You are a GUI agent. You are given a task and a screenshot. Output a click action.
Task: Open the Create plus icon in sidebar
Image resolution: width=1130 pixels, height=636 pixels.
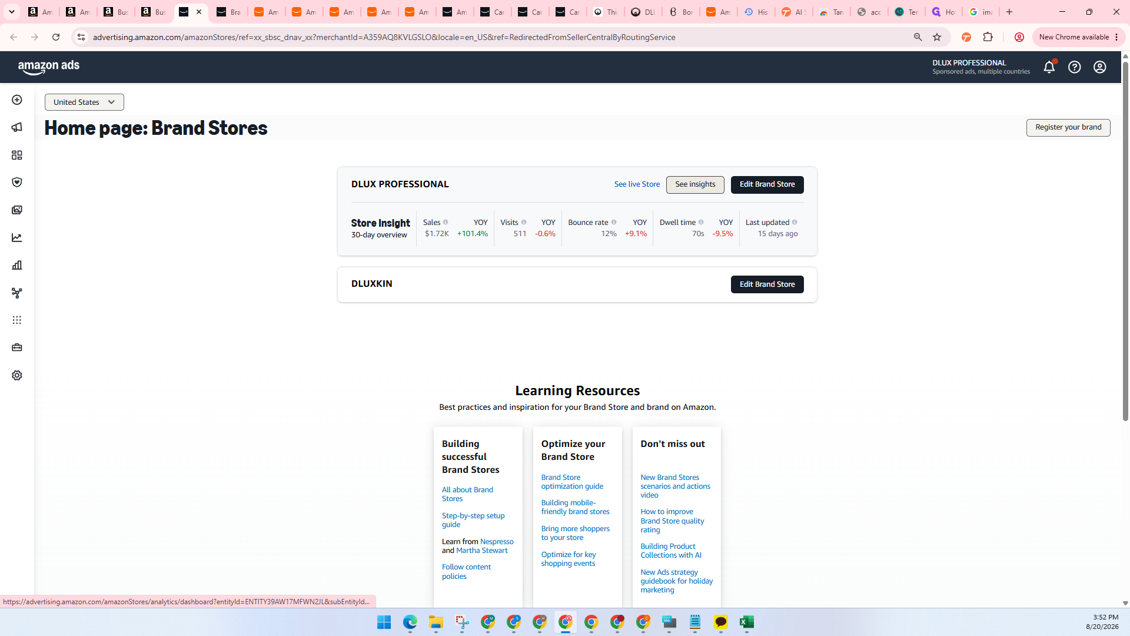tap(17, 100)
